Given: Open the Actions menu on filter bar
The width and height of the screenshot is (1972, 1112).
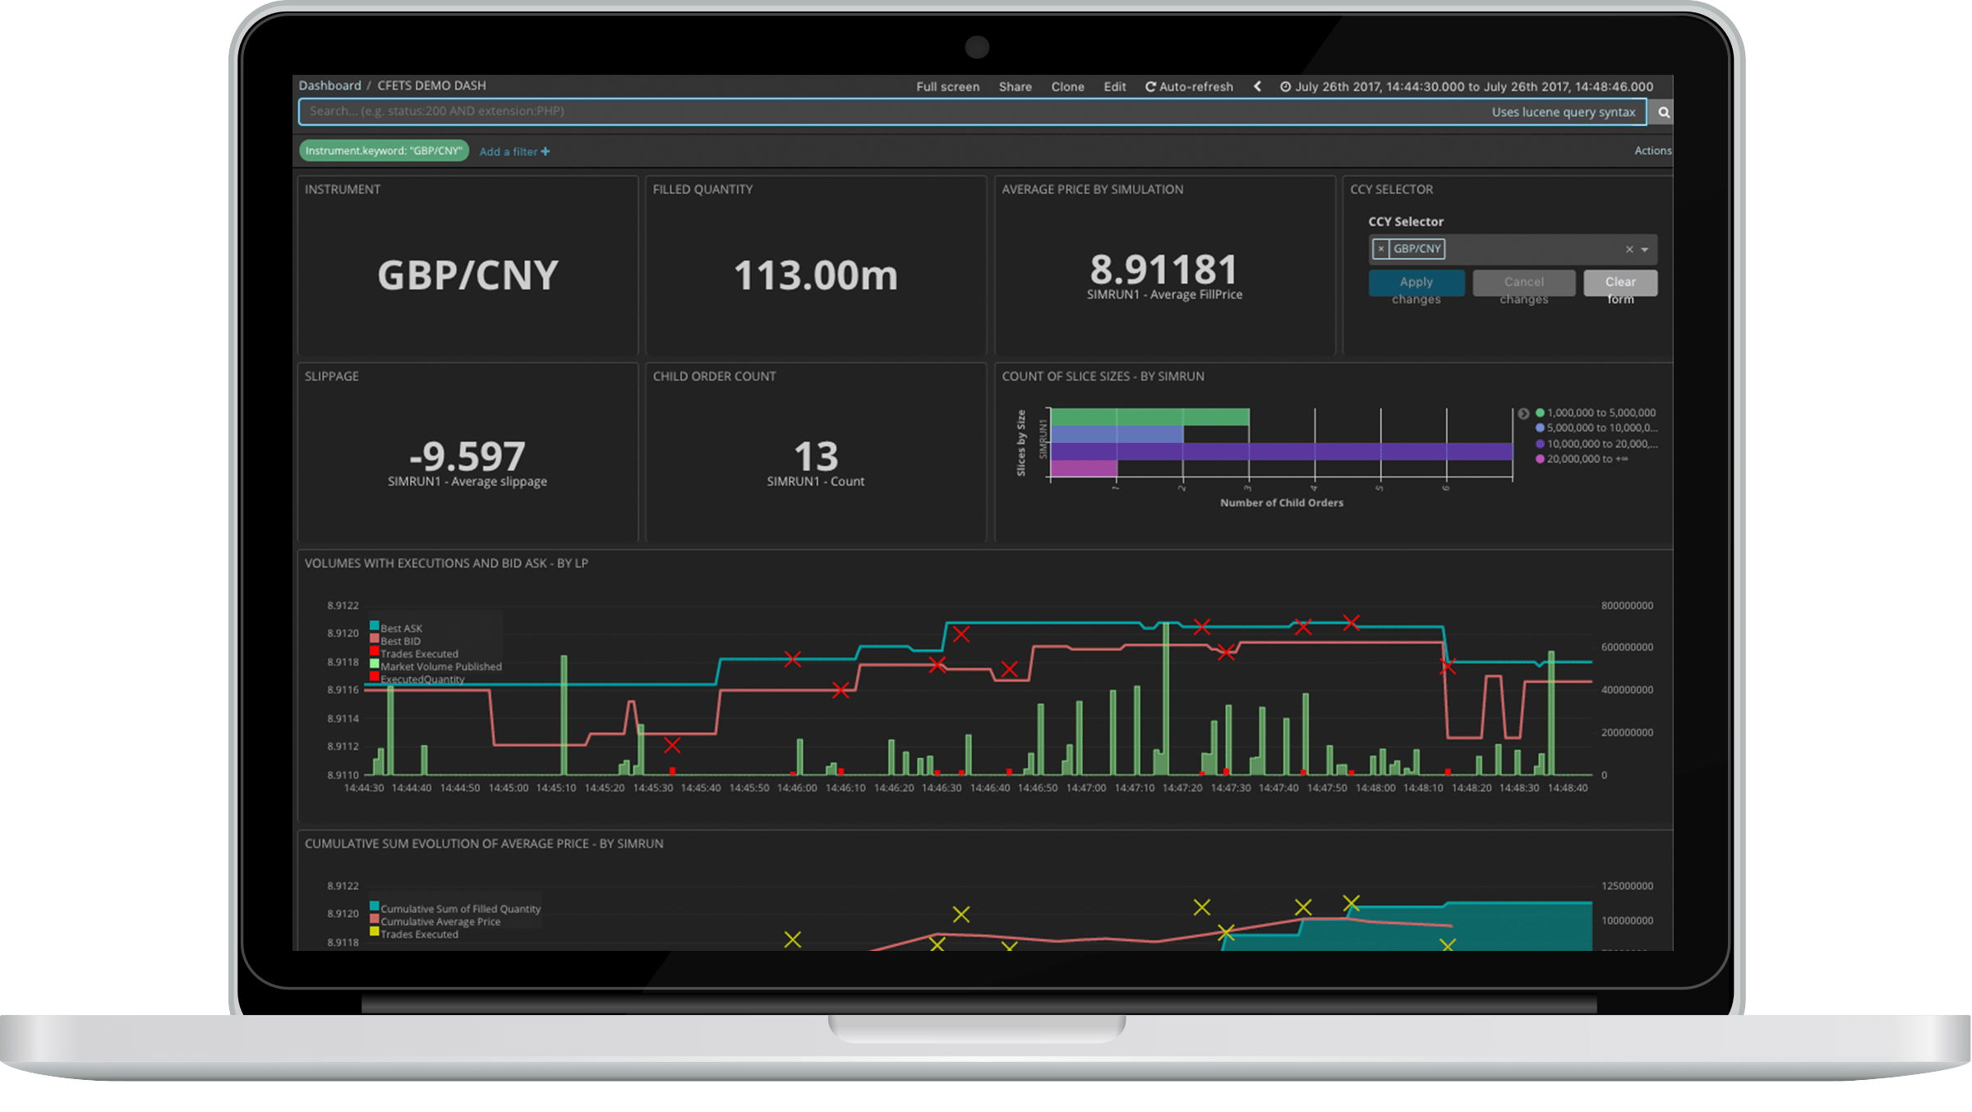Looking at the screenshot, I should (1652, 151).
